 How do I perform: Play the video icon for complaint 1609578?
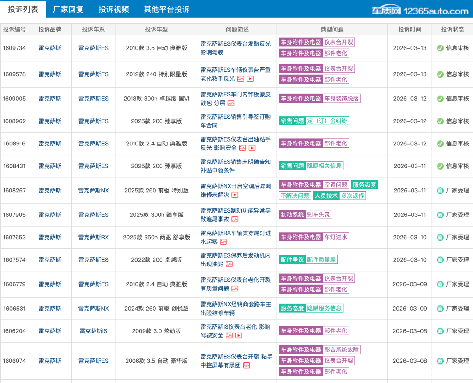250,79
